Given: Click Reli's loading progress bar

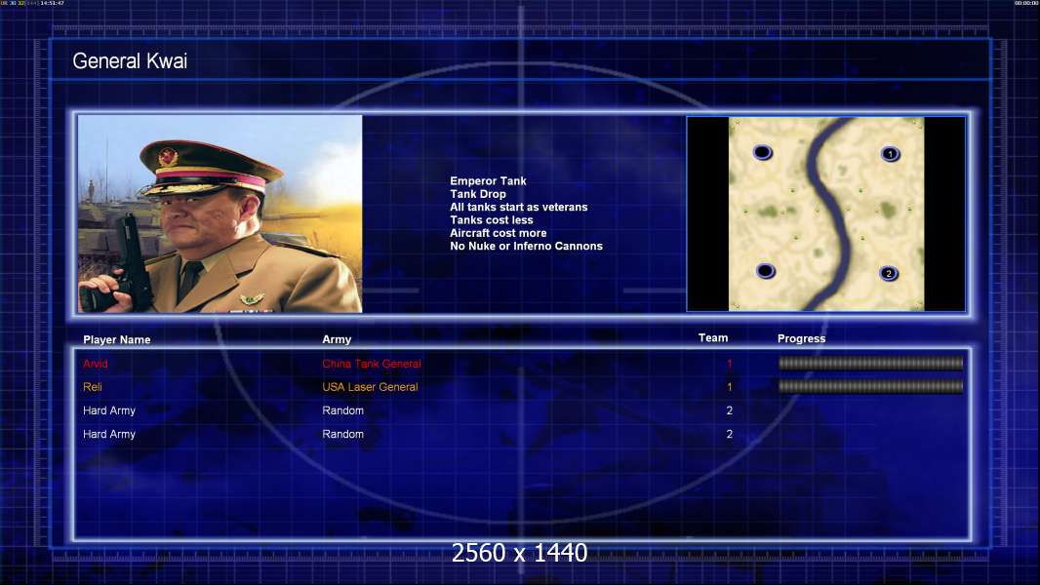Looking at the screenshot, I should point(870,386).
